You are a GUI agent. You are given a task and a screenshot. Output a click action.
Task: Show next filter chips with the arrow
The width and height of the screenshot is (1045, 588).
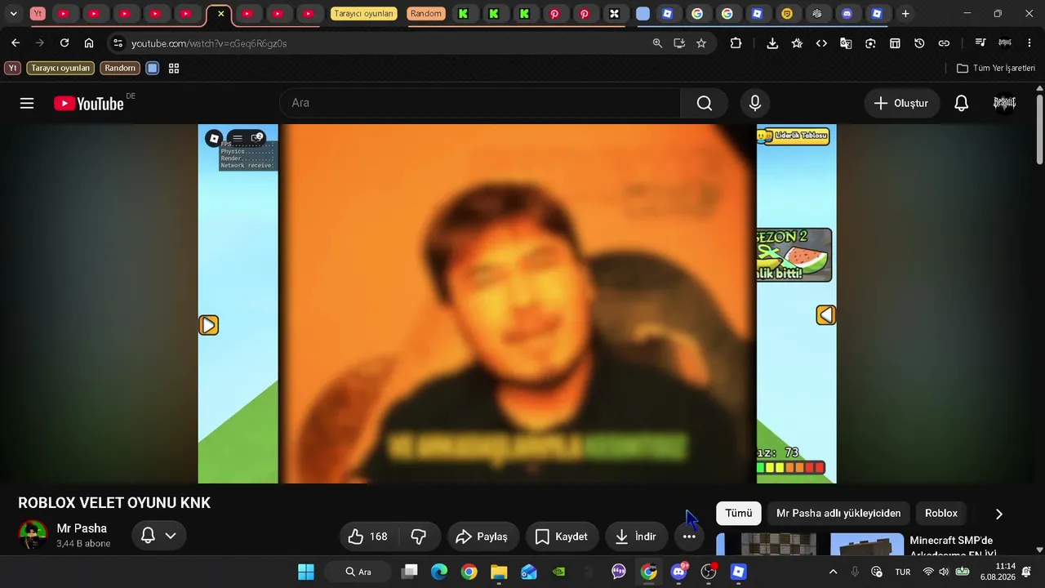pyautogui.click(x=998, y=514)
